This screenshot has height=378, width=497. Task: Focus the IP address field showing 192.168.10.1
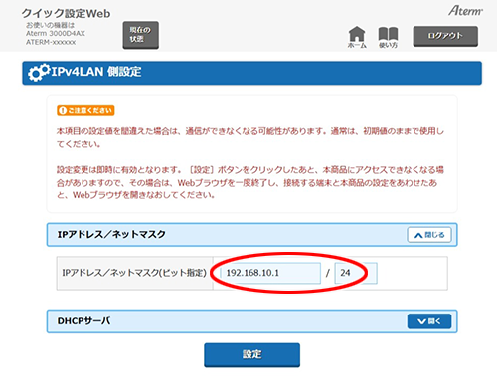tap(270, 273)
